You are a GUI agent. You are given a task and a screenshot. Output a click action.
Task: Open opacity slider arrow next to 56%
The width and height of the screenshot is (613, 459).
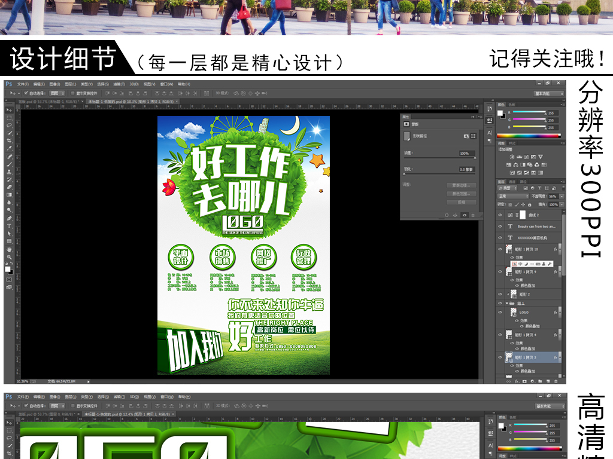click(x=562, y=196)
